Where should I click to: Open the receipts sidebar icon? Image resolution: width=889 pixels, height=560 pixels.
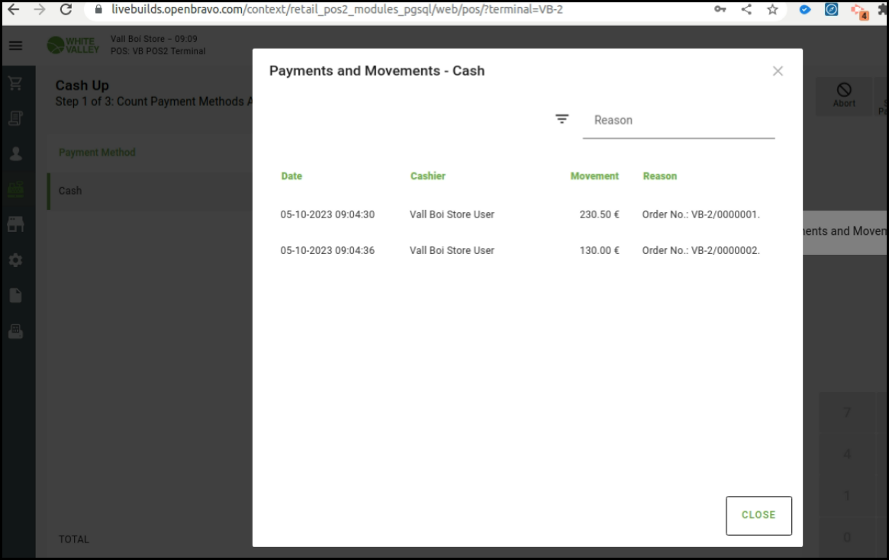[15, 118]
